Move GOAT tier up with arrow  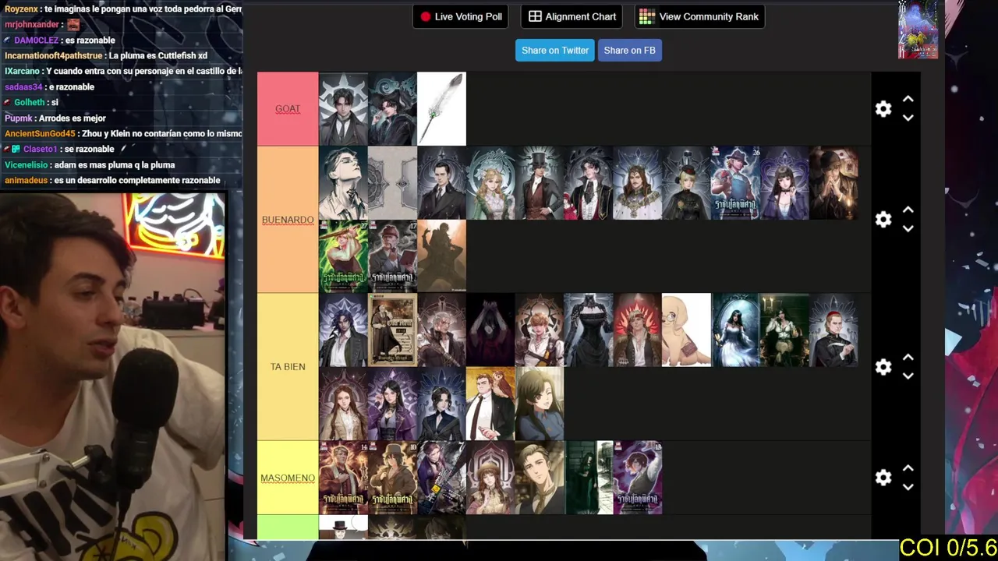pyautogui.click(x=908, y=100)
